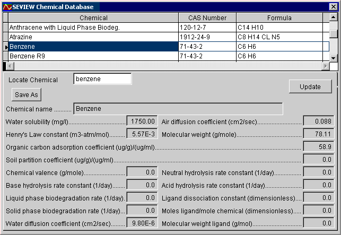
Task: Click Solid phase biodegradation rate value field
Action: point(142,211)
